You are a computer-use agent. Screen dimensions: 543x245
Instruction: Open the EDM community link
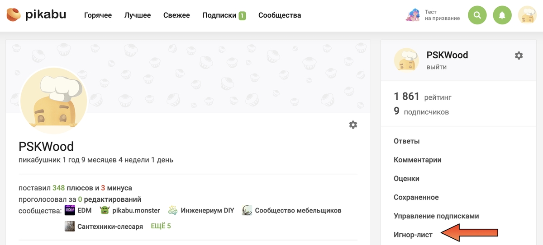[85, 210]
